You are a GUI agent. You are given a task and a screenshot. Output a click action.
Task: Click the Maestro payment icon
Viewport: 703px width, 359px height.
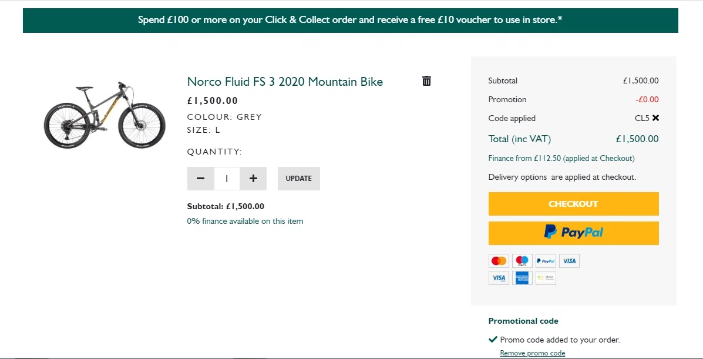tap(522, 261)
